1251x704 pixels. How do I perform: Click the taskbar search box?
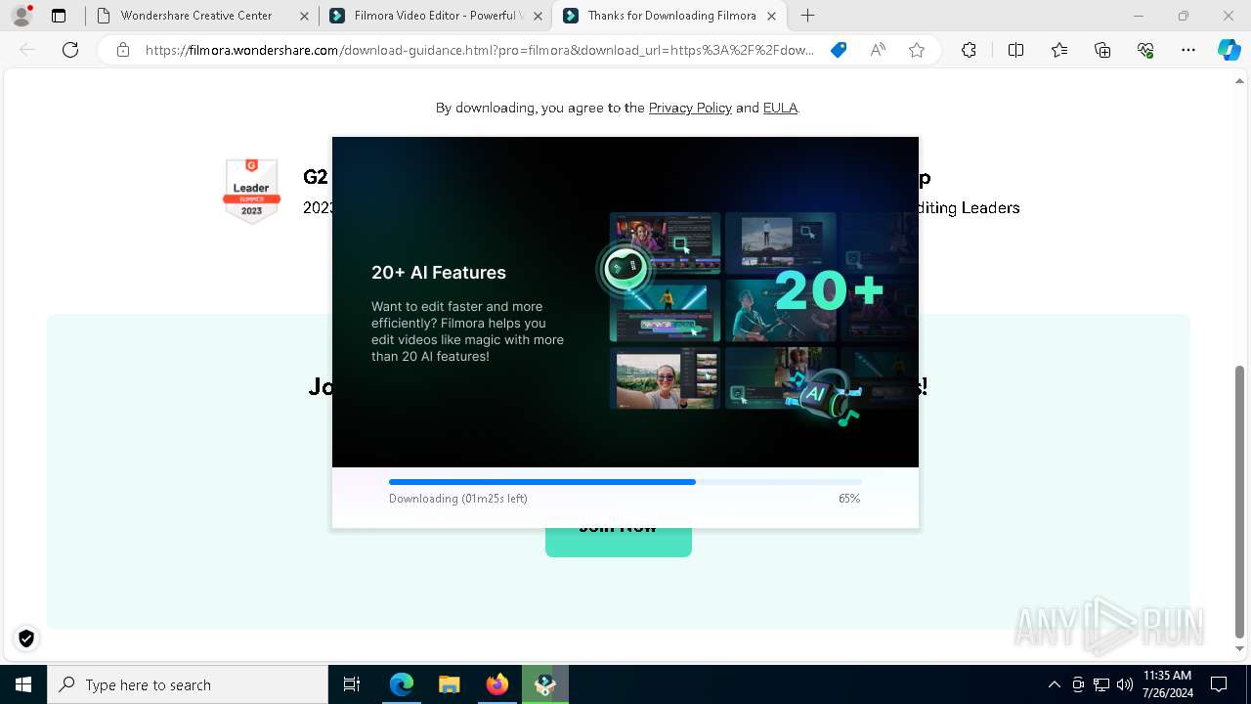point(188,684)
